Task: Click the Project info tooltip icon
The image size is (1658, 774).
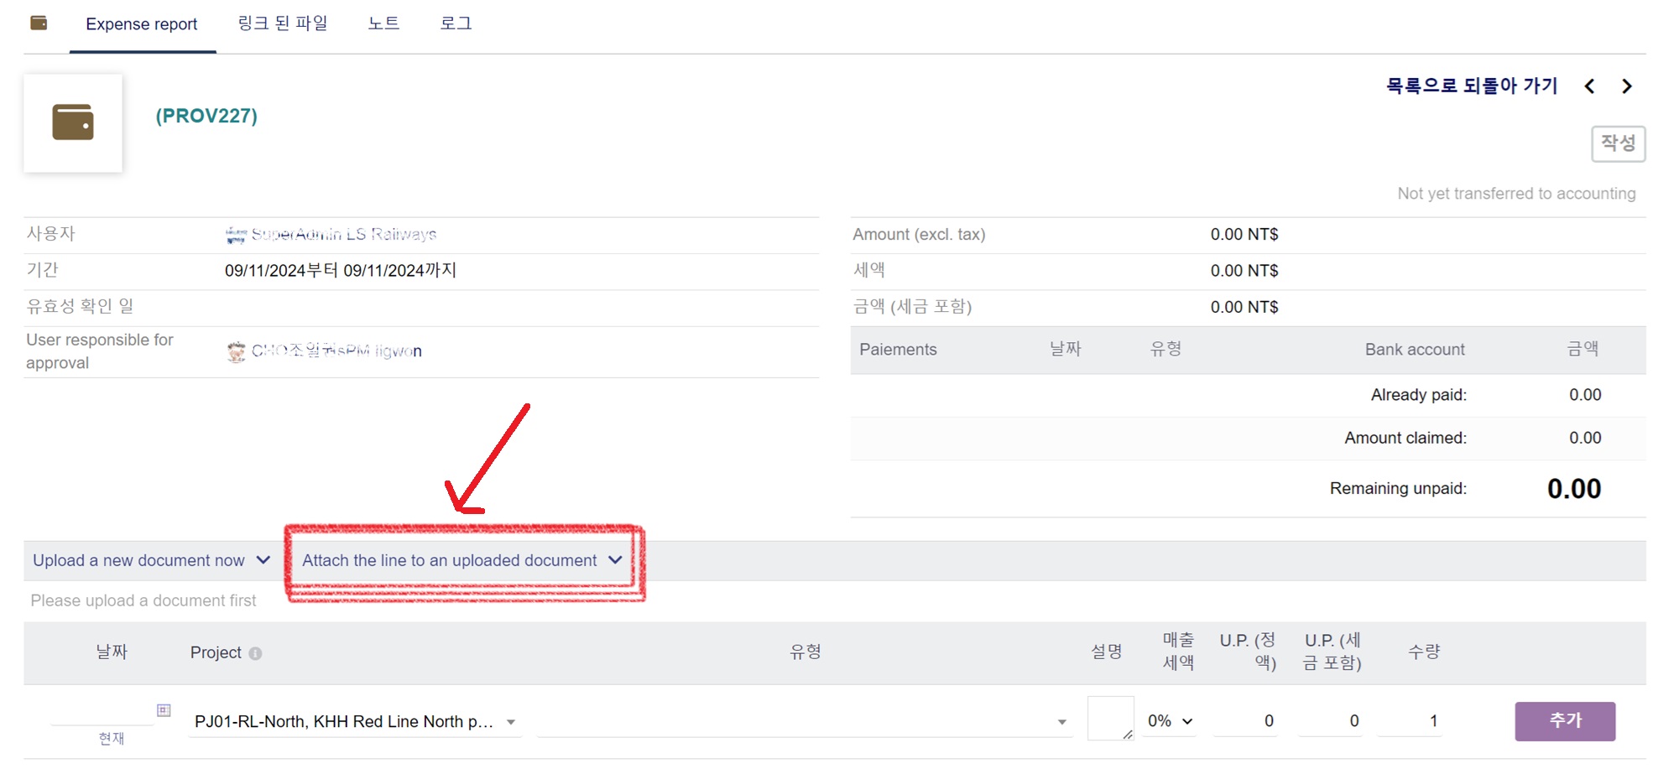Action: tap(255, 653)
